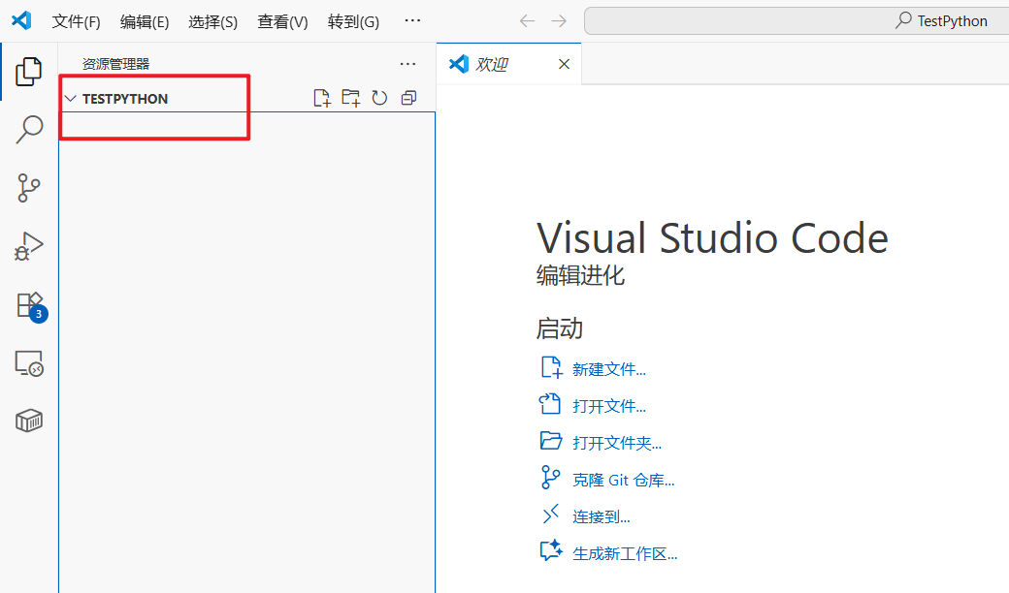Go back using the left arrow
1009x593 pixels.
coord(527,21)
